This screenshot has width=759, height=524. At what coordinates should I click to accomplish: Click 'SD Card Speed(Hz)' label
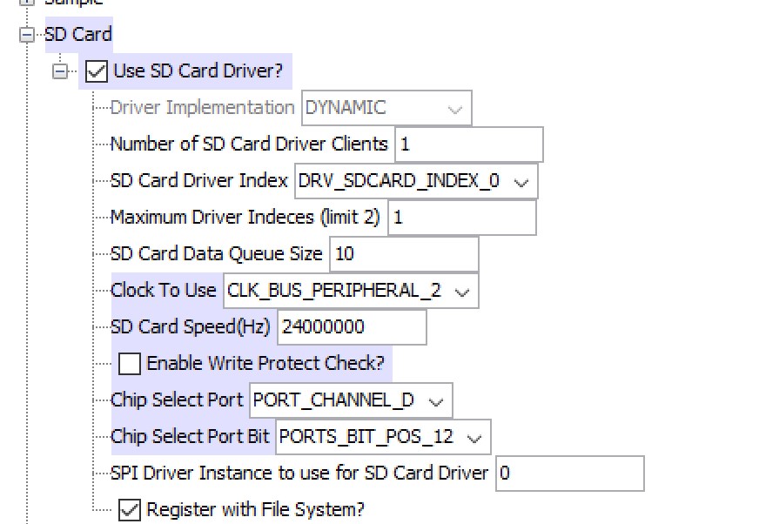coord(191,327)
